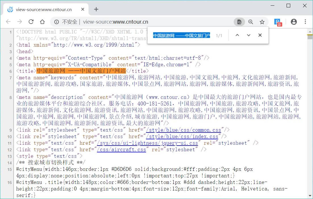Screen dimensions: 313x199
Task: Open the index.css stylesheet link
Action: (x=182, y=137)
